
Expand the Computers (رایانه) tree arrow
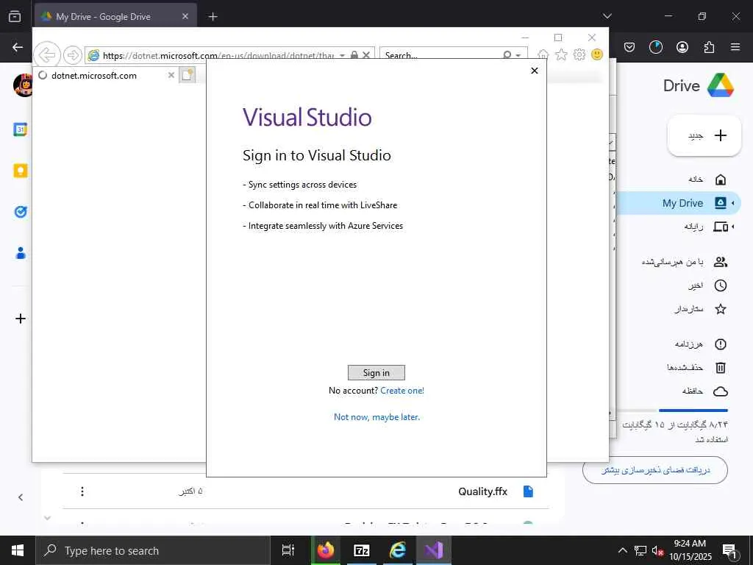[x=733, y=227]
